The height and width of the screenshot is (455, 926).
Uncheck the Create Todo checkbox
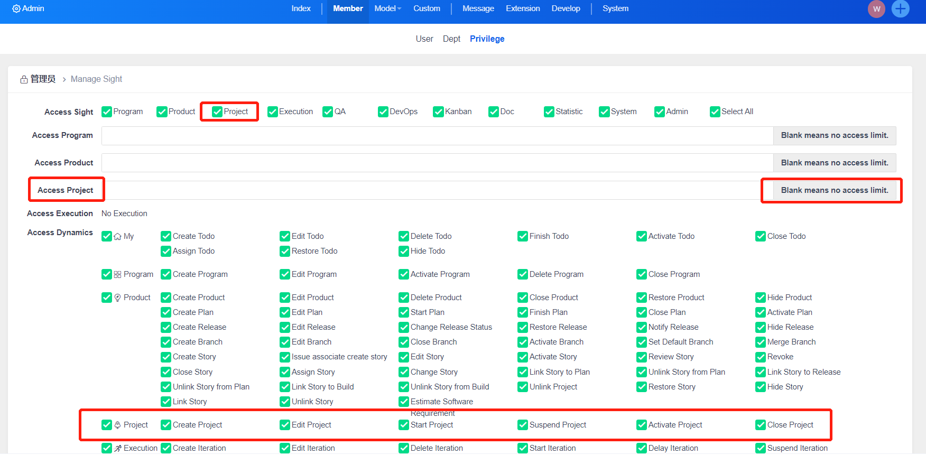[x=166, y=237]
